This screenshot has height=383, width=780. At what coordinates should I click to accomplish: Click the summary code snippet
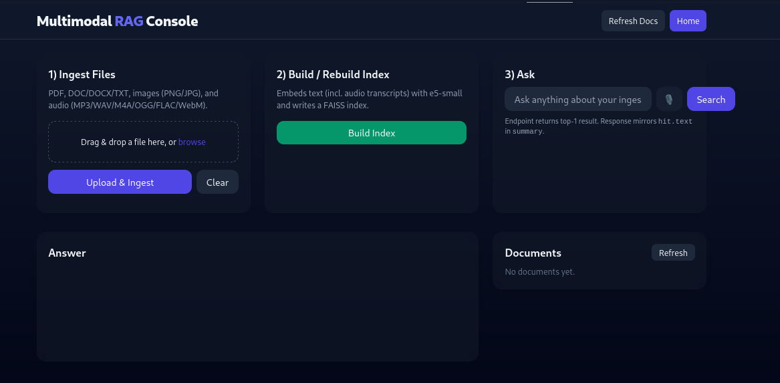coord(527,132)
